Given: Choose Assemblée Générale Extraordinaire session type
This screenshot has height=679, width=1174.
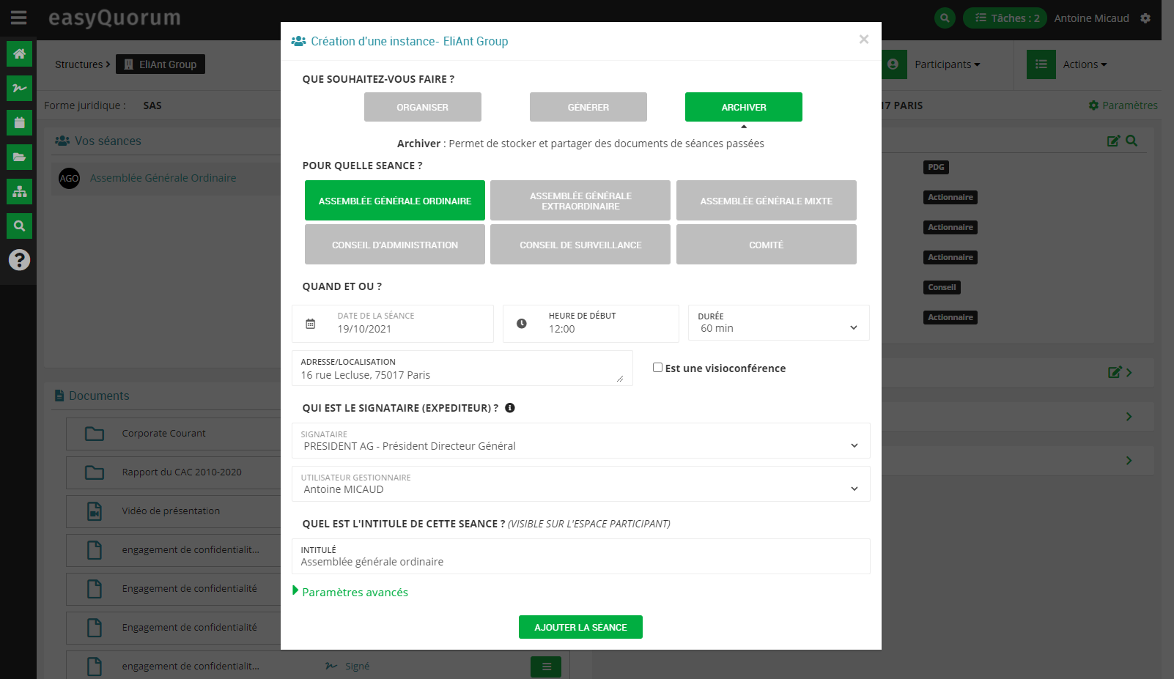Looking at the screenshot, I should pos(580,201).
